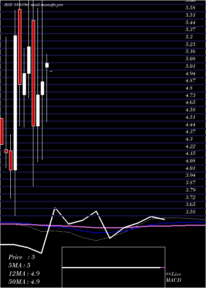Choose the 4.87 price label
This screenshot has height=288, width=206.
click(x=190, y=81)
